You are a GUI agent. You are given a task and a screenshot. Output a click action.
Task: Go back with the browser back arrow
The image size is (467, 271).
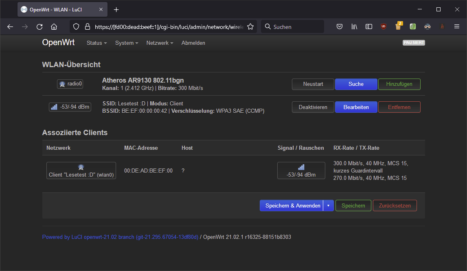[10, 27]
